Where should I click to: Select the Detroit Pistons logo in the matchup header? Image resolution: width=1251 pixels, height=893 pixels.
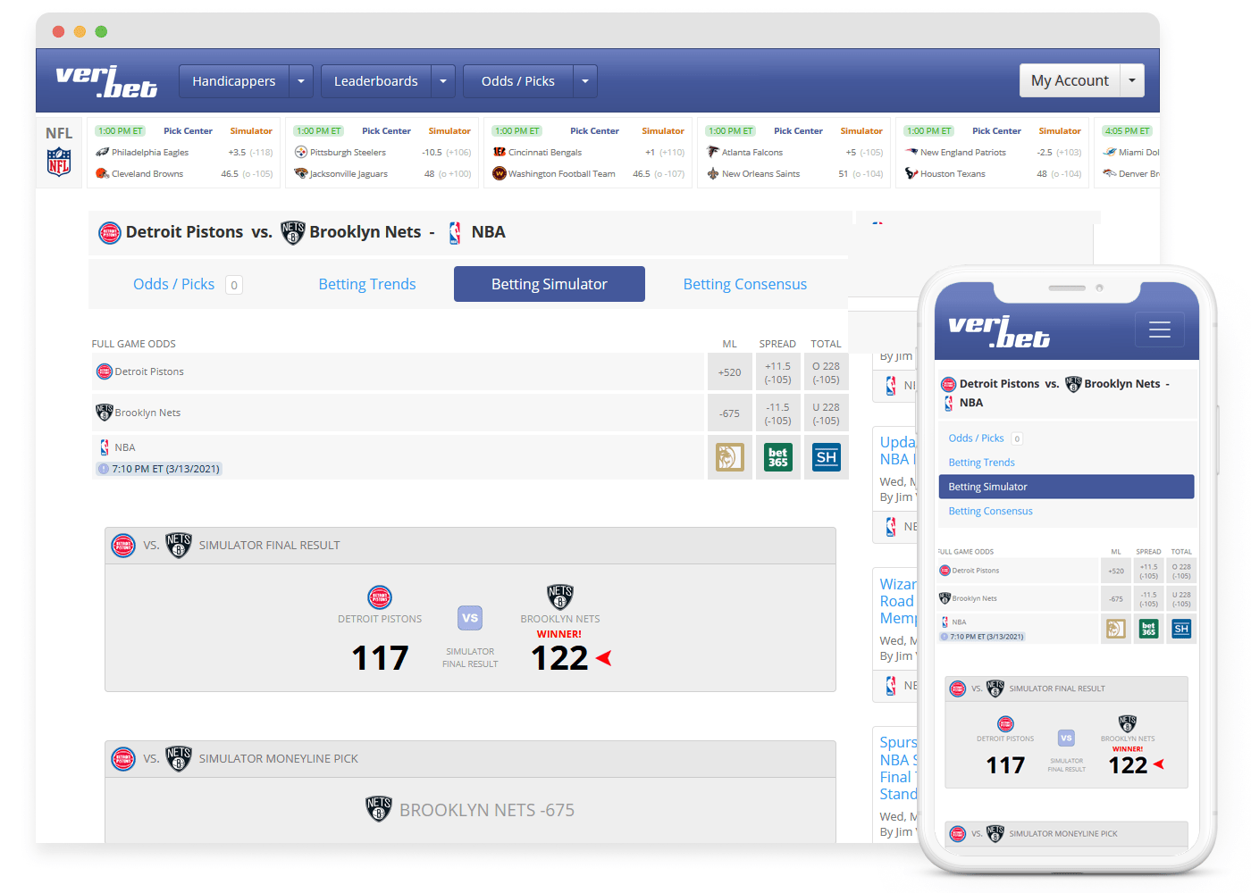tap(109, 232)
